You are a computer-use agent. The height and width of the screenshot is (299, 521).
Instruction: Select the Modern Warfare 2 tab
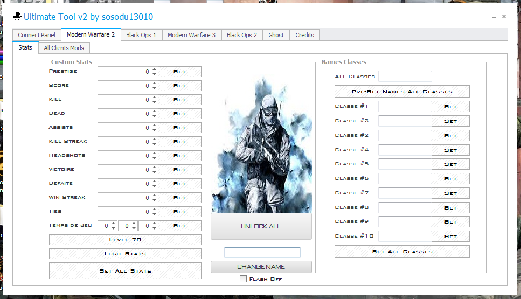pyautogui.click(x=91, y=34)
